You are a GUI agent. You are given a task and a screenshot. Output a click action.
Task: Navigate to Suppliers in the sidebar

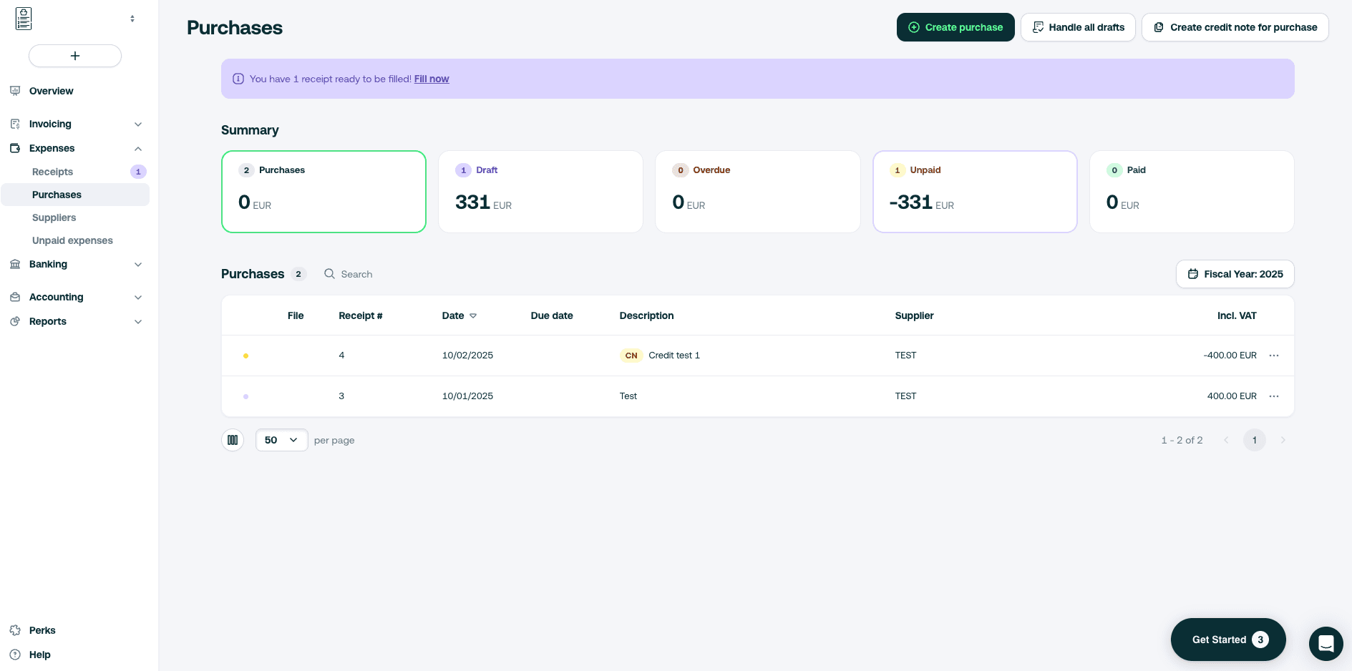[54, 217]
